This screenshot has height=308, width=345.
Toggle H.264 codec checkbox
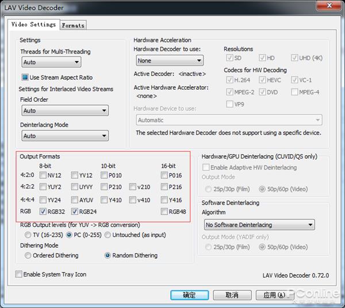pyautogui.click(x=229, y=80)
